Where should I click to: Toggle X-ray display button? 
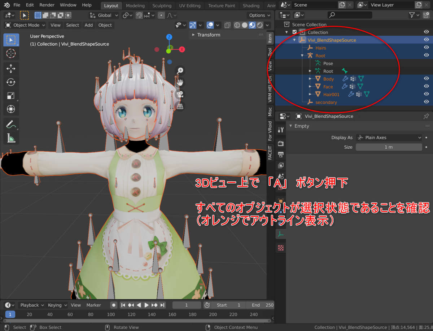227,25
